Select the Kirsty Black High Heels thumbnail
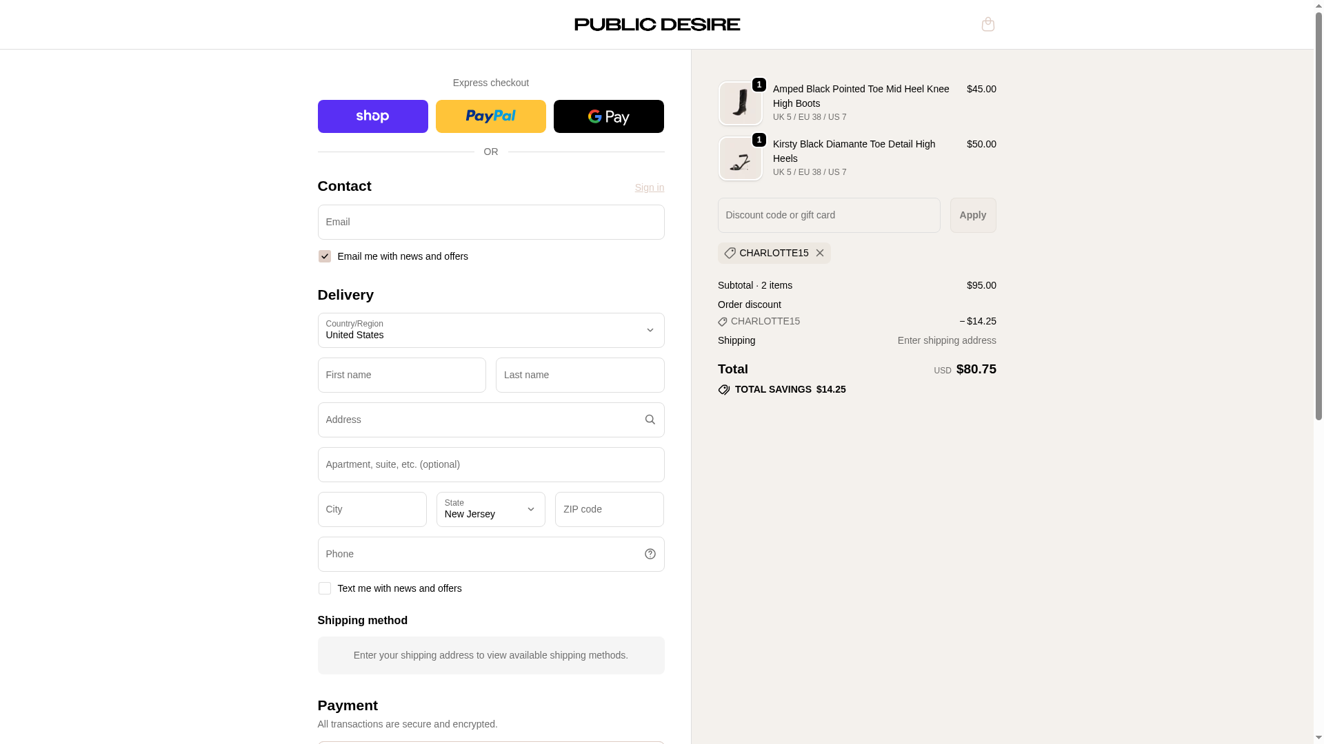This screenshot has height=744, width=1324. coord(740,158)
